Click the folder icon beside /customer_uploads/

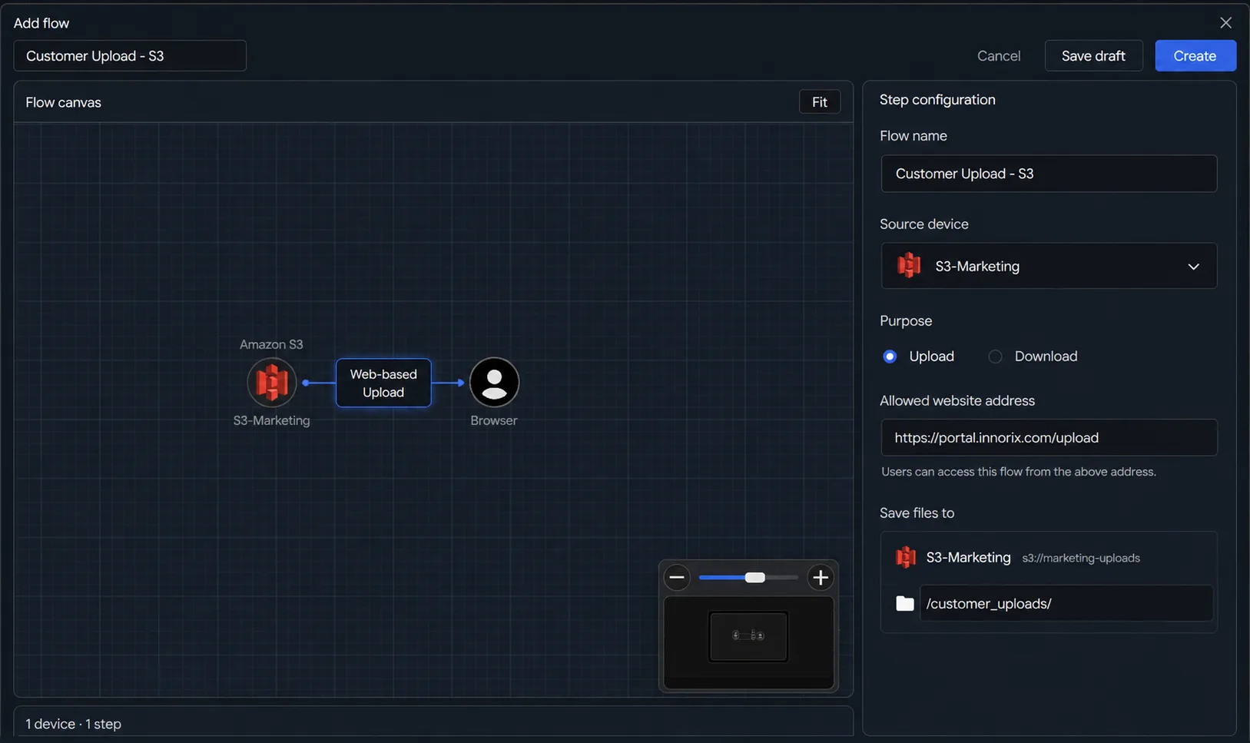905,603
